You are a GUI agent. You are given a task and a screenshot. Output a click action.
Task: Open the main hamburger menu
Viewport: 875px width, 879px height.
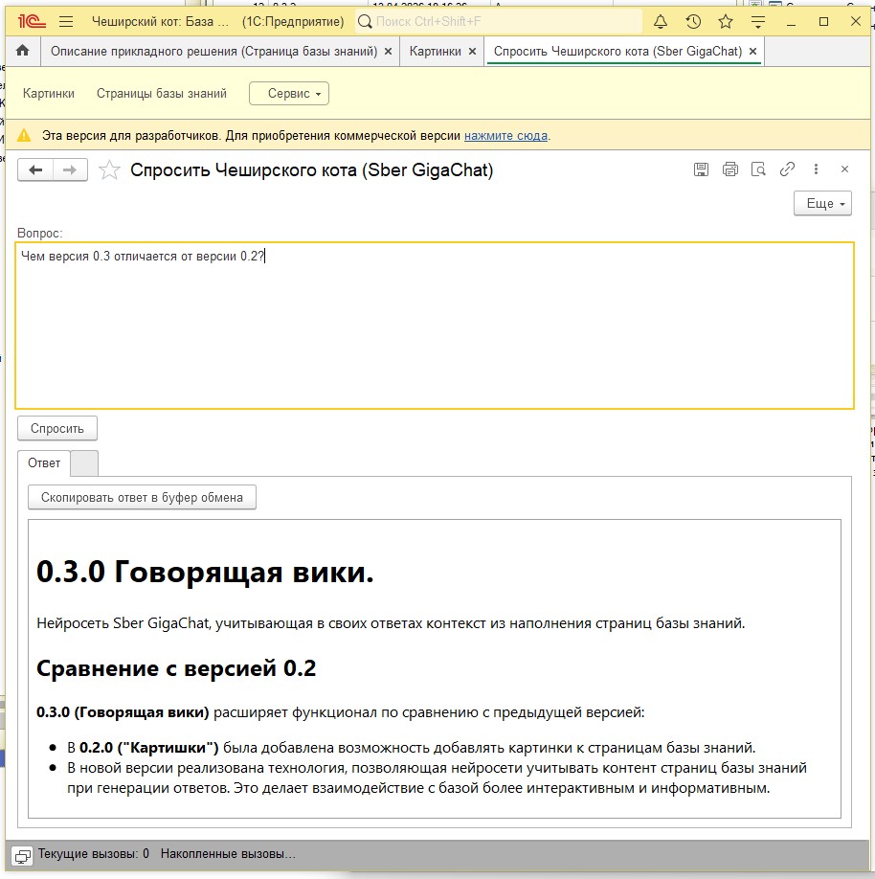(66, 21)
